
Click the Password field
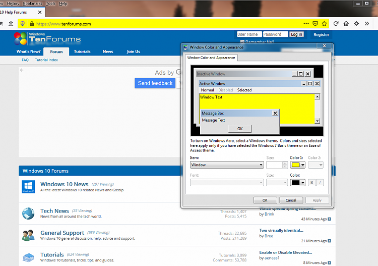[275, 34]
